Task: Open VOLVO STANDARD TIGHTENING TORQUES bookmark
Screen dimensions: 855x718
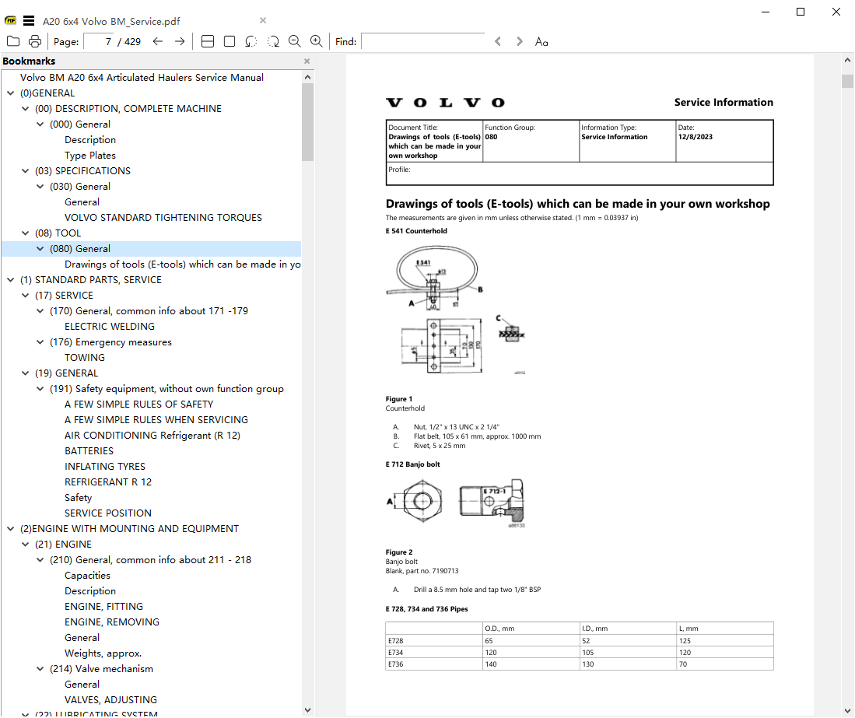Action: click(x=163, y=218)
